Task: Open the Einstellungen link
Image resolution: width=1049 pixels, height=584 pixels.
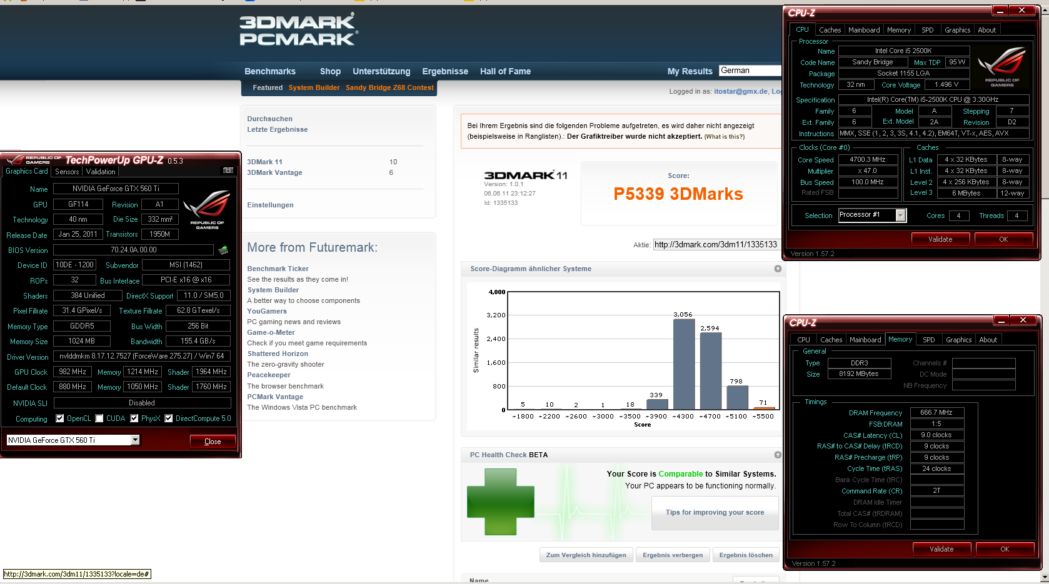Action: pyautogui.click(x=270, y=205)
